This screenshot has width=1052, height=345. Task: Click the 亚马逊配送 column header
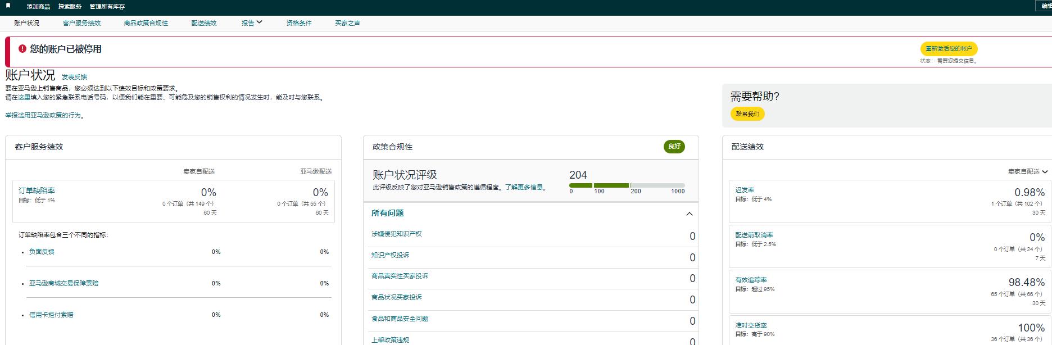[316, 171]
